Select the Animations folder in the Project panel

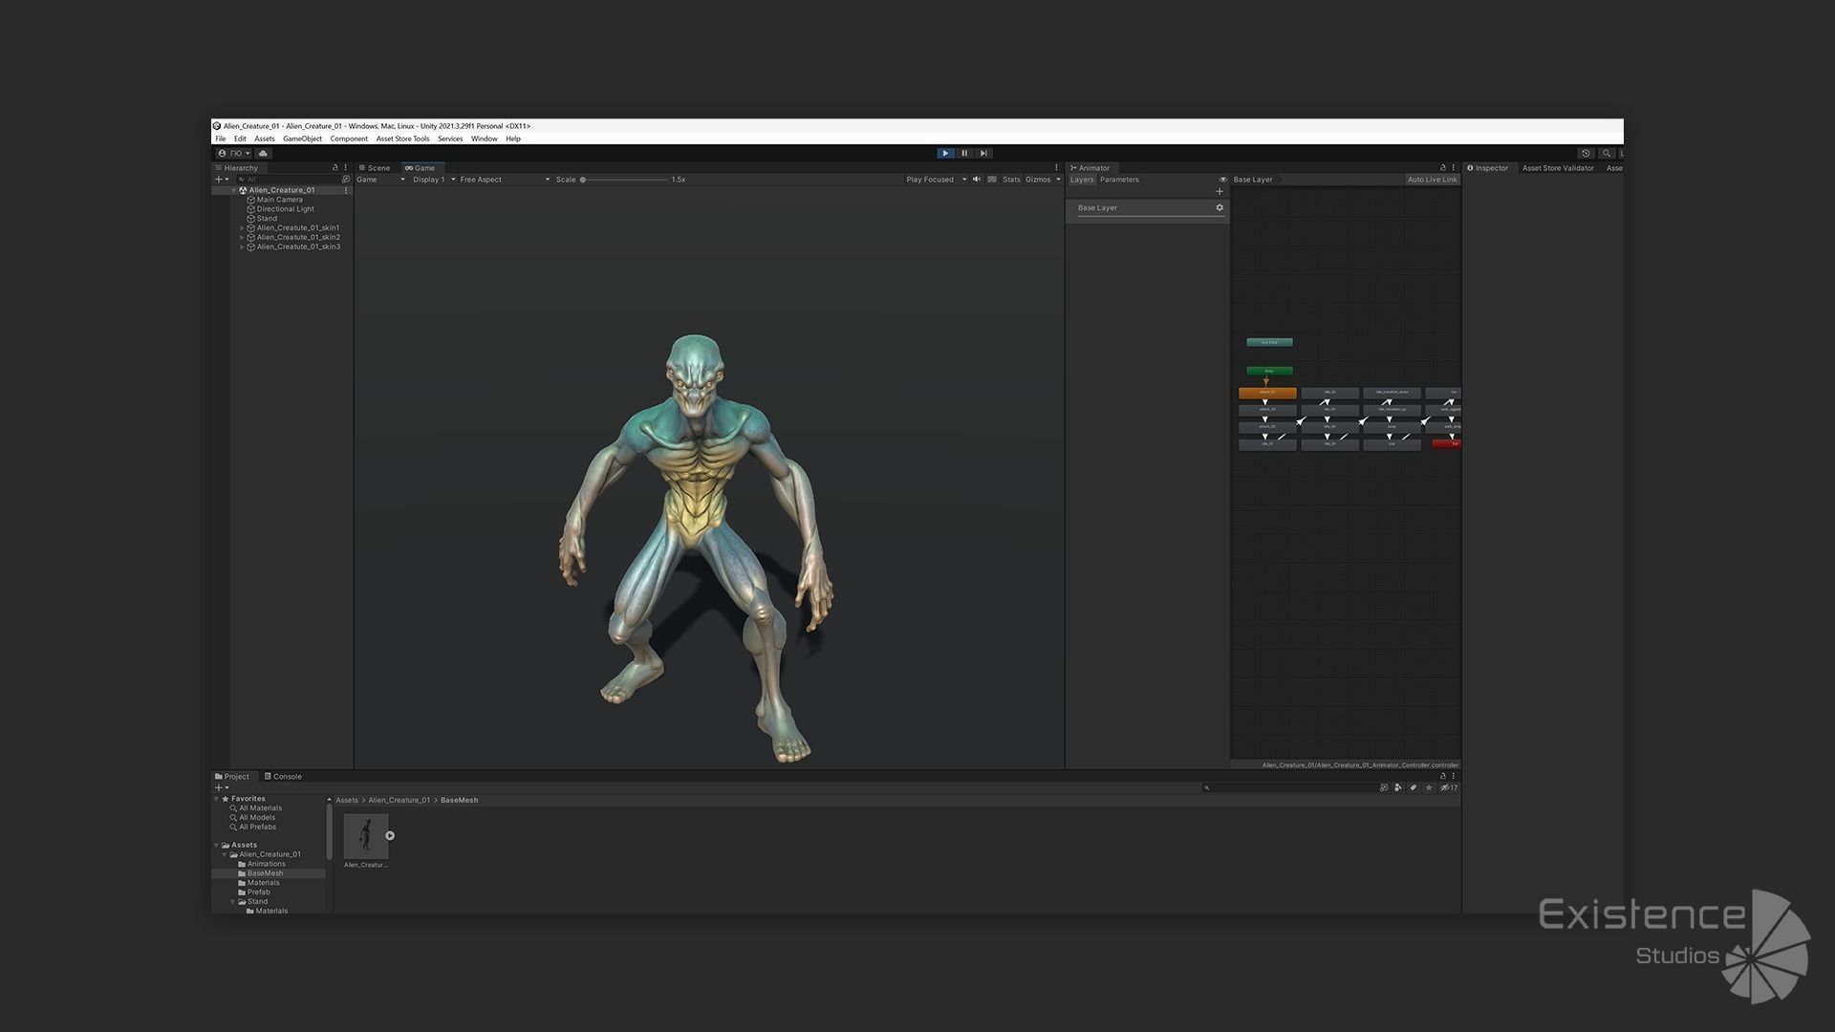[x=261, y=864]
